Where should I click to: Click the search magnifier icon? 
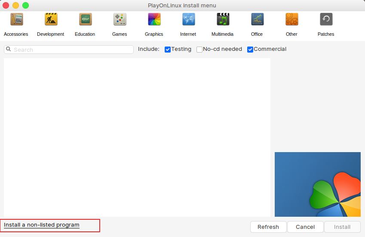8,49
